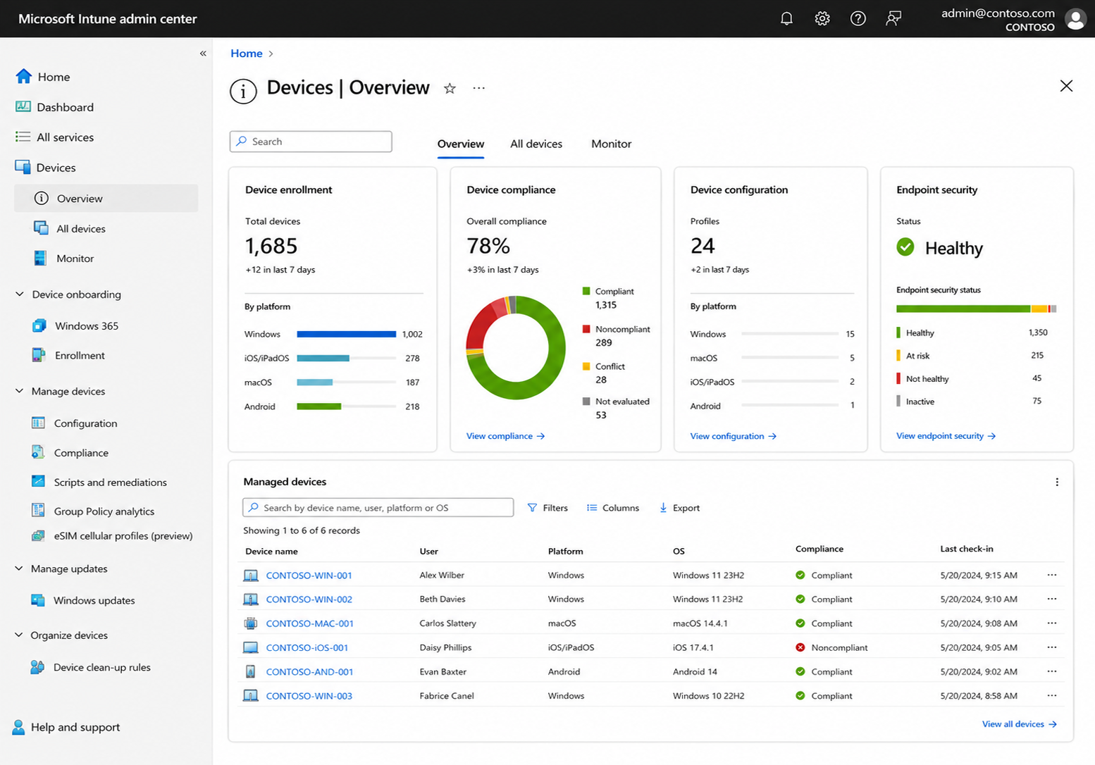Focus the managed devices search field
This screenshot has height=765, width=1095.
378,508
